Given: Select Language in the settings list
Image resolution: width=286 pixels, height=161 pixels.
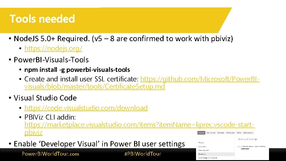Looking at the screenshot, I should click(x=202, y=146).
